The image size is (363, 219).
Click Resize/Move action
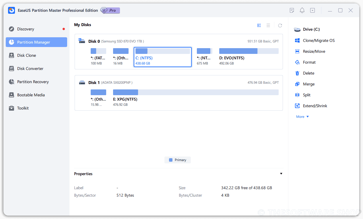pos(310,51)
